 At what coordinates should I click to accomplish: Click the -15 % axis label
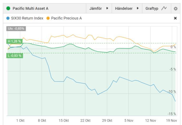[172, 114]
